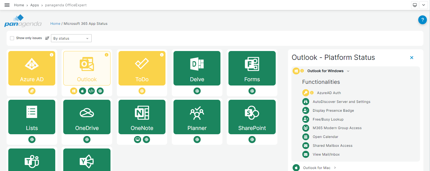Select the Windows platform icon under Outlook tile
430x171 pixels.
[x=74, y=91]
